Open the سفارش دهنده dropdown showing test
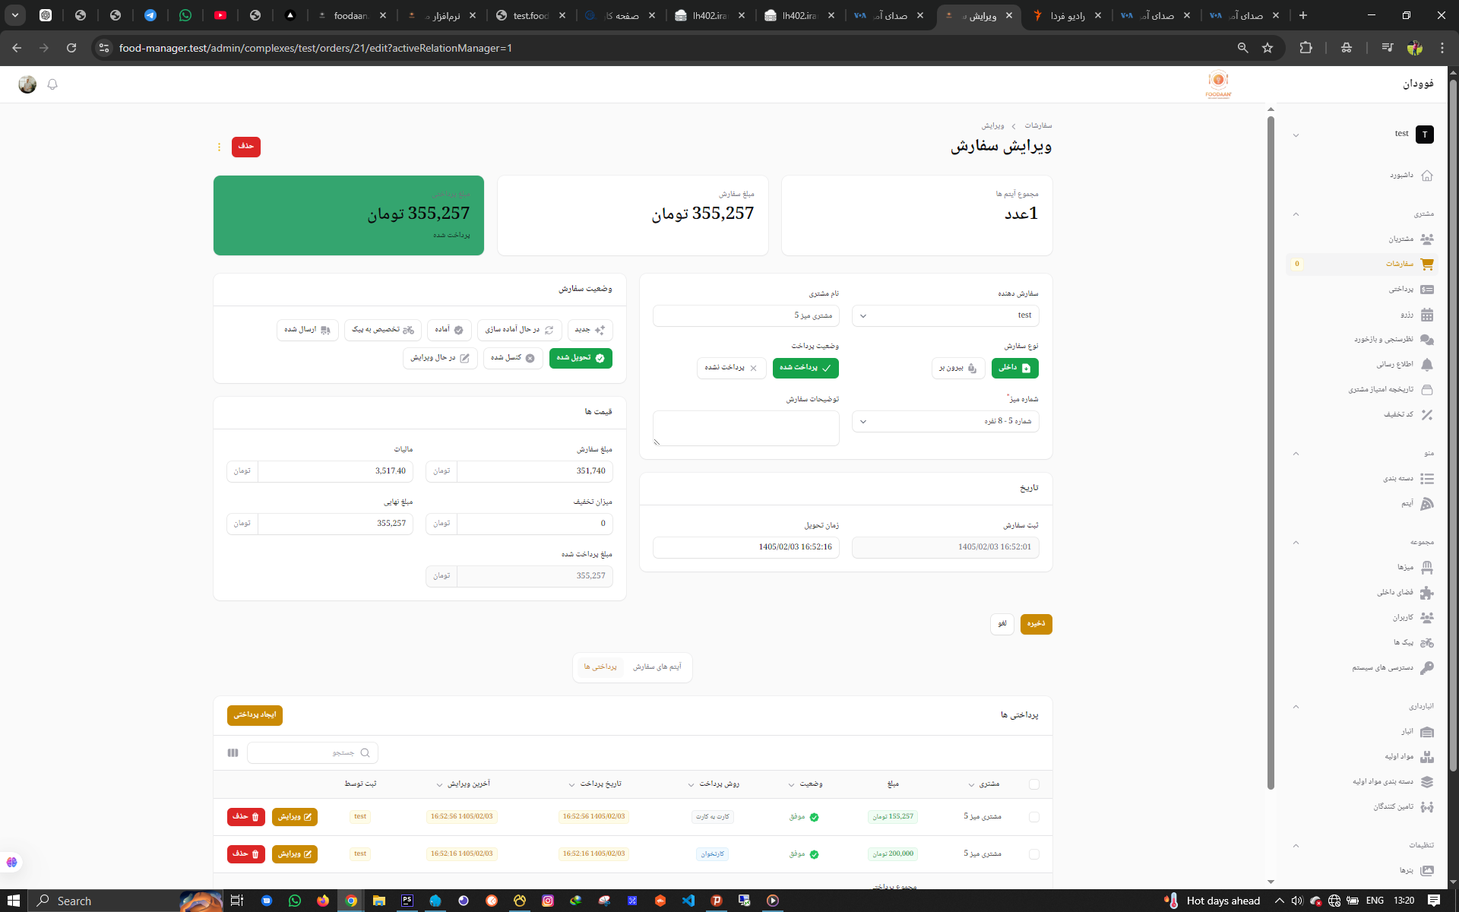This screenshot has width=1459, height=912. tap(945, 315)
